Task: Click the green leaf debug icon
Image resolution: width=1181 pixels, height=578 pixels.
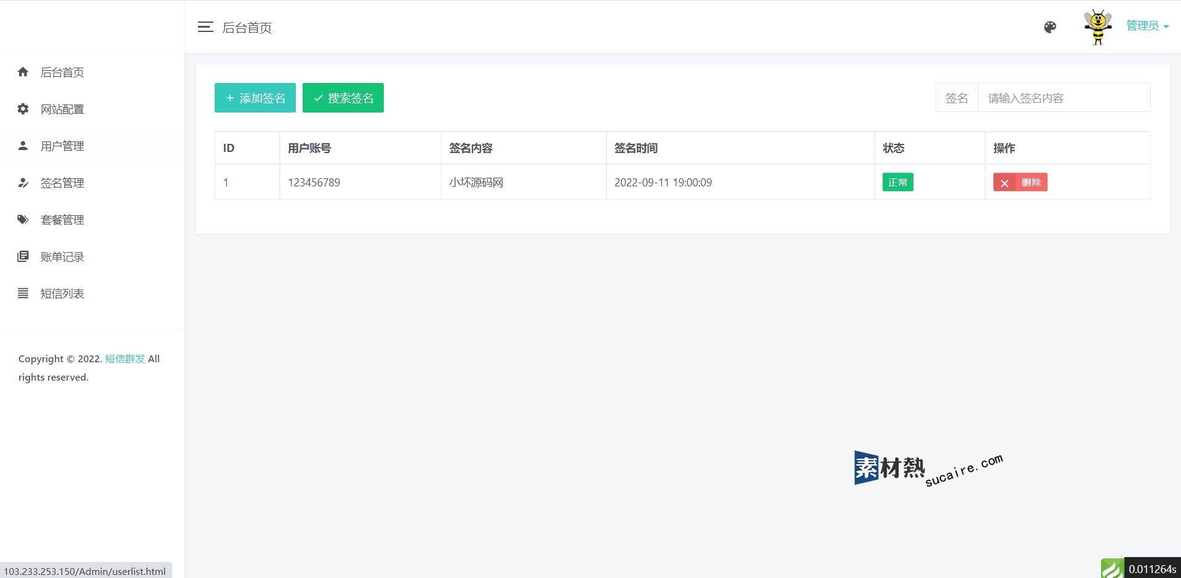Action: pyautogui.click(x=1112, y=568)
